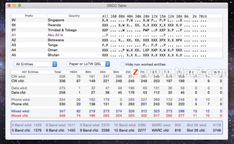Click the 401 Entities column header
Screen dimensions: 234x144
coord(30,72)
